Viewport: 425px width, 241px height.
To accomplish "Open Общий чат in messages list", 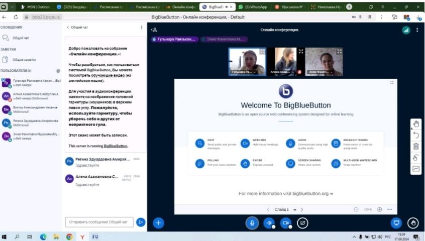I will [x=21, y=38].
